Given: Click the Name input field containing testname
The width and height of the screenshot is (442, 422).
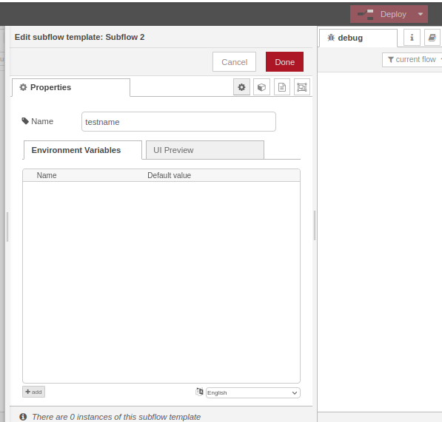Looking at the screenshot, I should click(x=178, y=122).
